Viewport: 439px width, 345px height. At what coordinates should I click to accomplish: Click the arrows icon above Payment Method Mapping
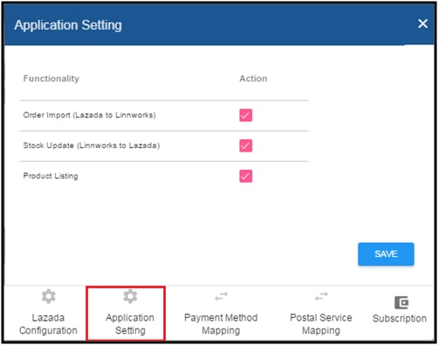pos(221,296)
